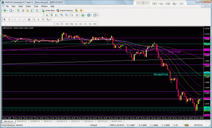
Task: Select the H4 timeframe
Action: pos(81,24)
